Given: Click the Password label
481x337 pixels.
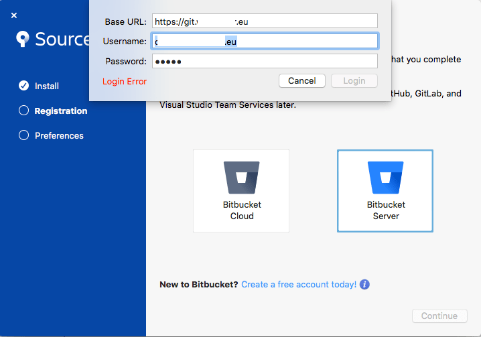Looking at the screenshot, I should tap(126, 62).
